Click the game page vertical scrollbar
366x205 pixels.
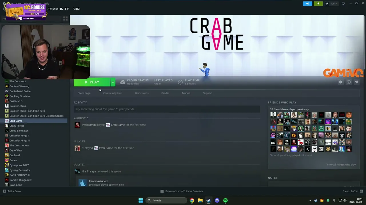pos(364,43)
